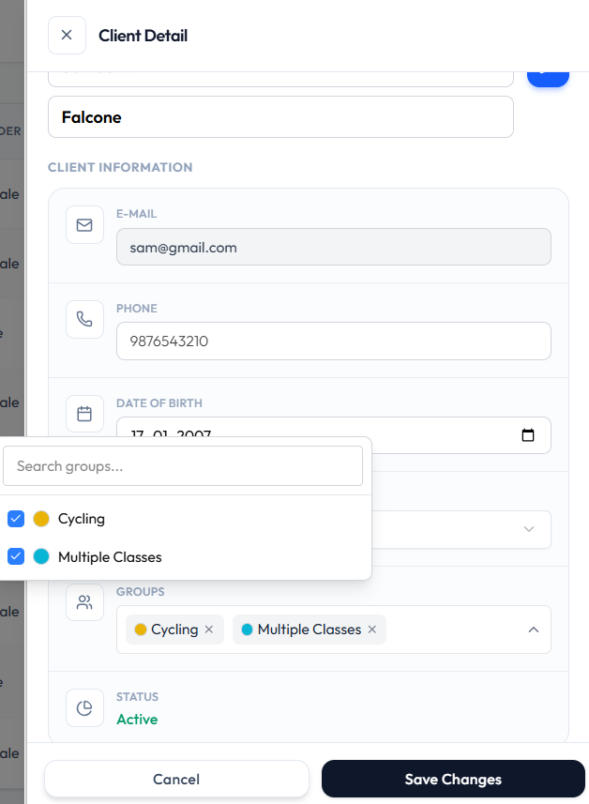Viewport: 589px width, 804px height.
Task: Uncheck the Multiple Classes checkbox
Action: (16, 556)
